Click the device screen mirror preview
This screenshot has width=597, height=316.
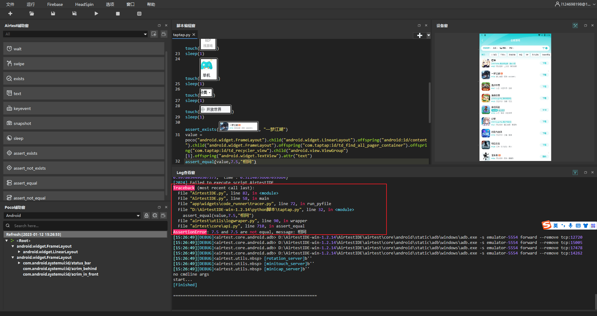coord(515,97)
